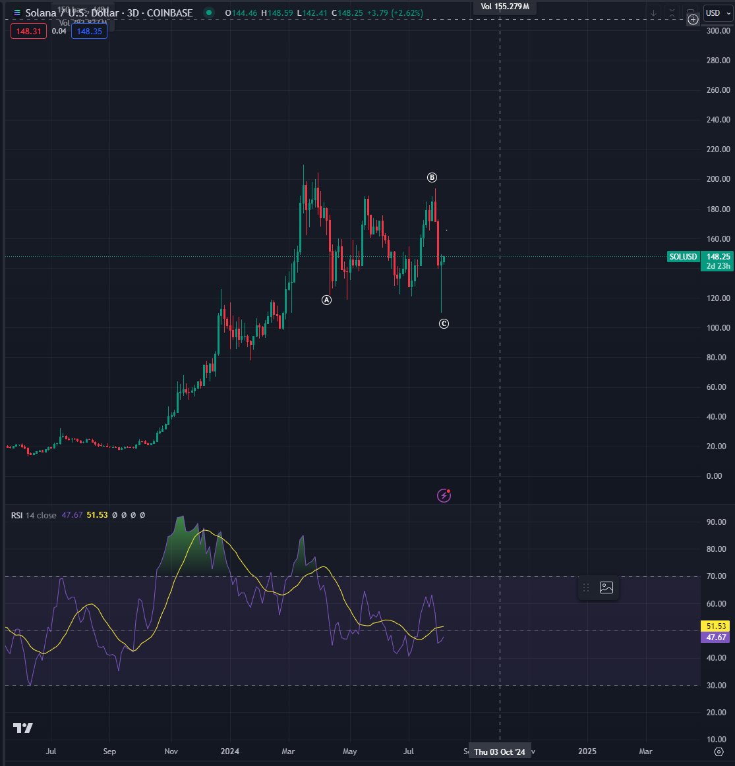Viewport: 735px width, 766px height.
Task: Click the plus crosshair button on the price scale
Action: click(693, 20)
